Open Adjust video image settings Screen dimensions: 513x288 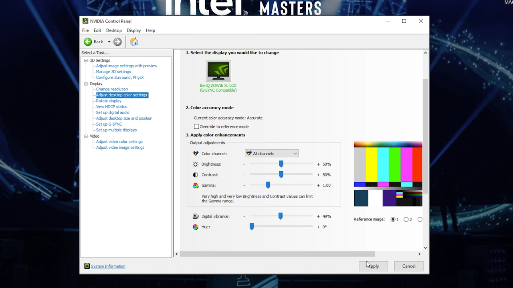pyautogui.click(x=120, y=148)
